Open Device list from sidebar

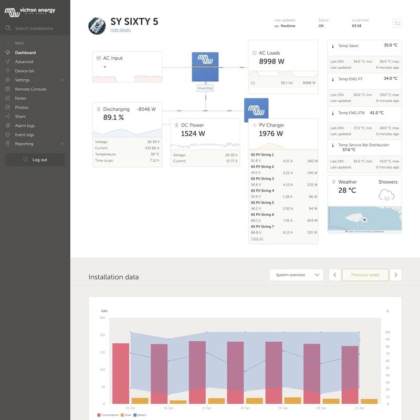pos(24,71)
